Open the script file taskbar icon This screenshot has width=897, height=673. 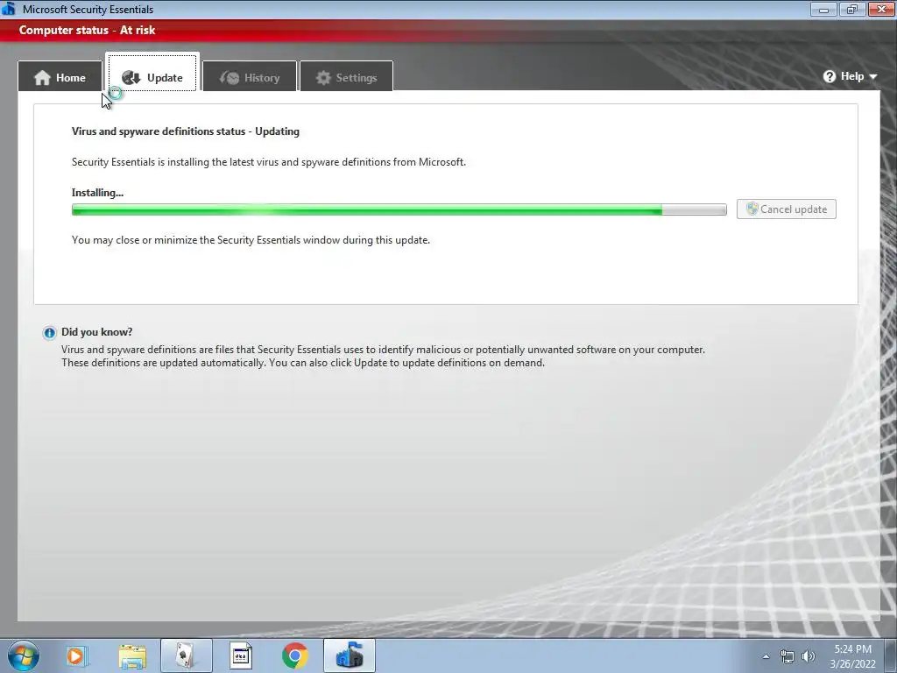(241, 655)
